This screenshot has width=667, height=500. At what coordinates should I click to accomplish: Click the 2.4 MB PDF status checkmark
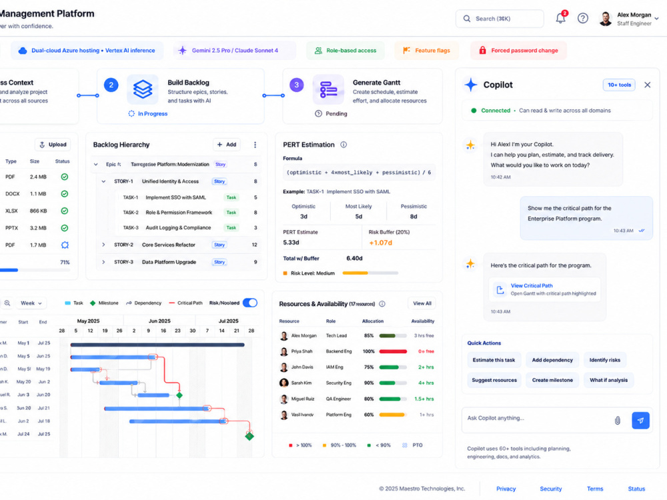[x=64, y=177]
